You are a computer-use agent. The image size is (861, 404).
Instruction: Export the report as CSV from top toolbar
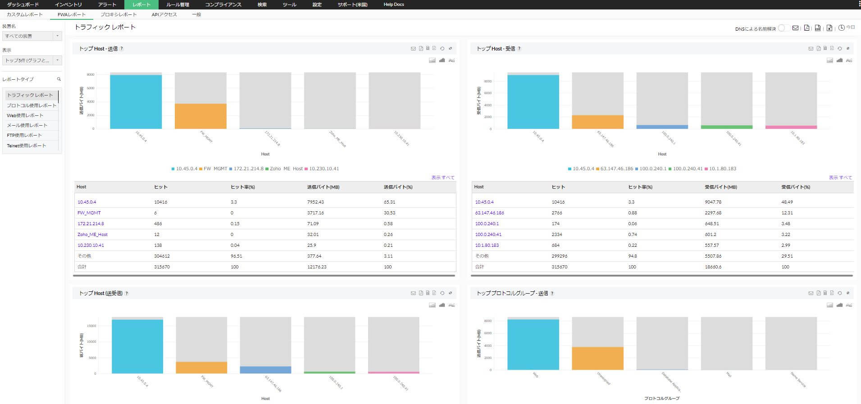(x=818, y=28)
